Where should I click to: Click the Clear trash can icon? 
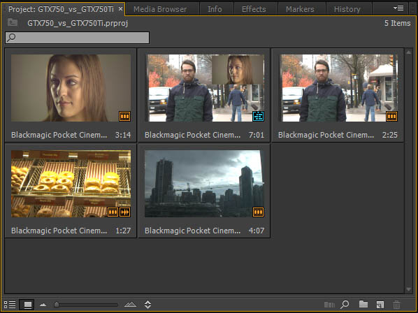click(x=396, y=305)
